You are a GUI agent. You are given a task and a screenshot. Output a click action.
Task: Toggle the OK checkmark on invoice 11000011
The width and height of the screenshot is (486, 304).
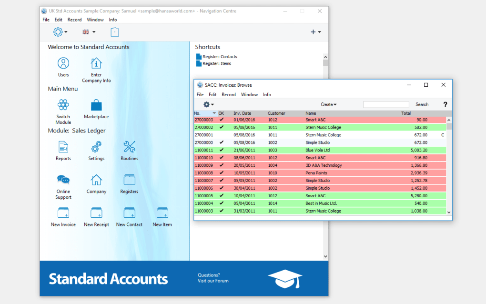click(221, 150)
